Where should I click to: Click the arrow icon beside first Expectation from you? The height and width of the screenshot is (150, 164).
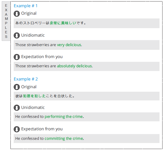[x=17, y=57]
